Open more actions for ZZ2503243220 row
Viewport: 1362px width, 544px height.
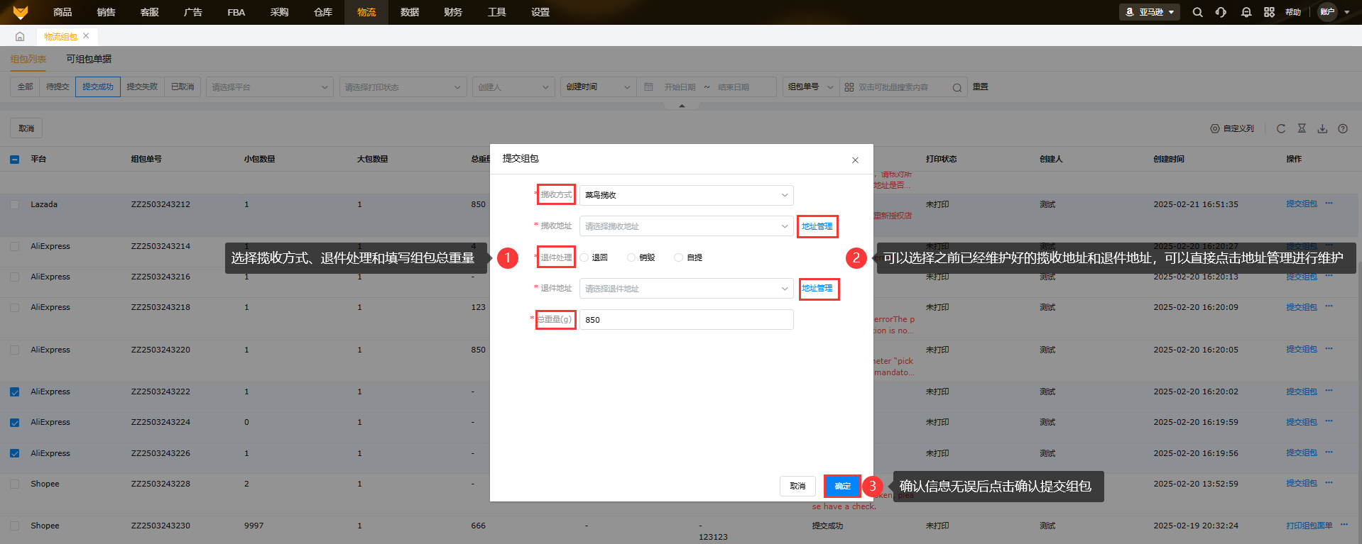click(1329, 349)
